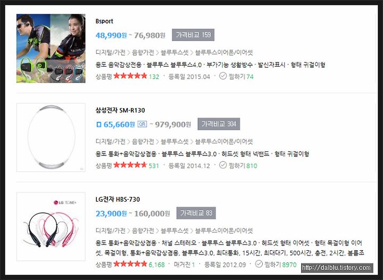
Task: Click the LG TONE+ headset thumbnail
Action: 51,226
